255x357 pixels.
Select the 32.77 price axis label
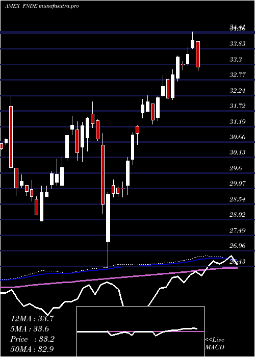tap(238, 75)
